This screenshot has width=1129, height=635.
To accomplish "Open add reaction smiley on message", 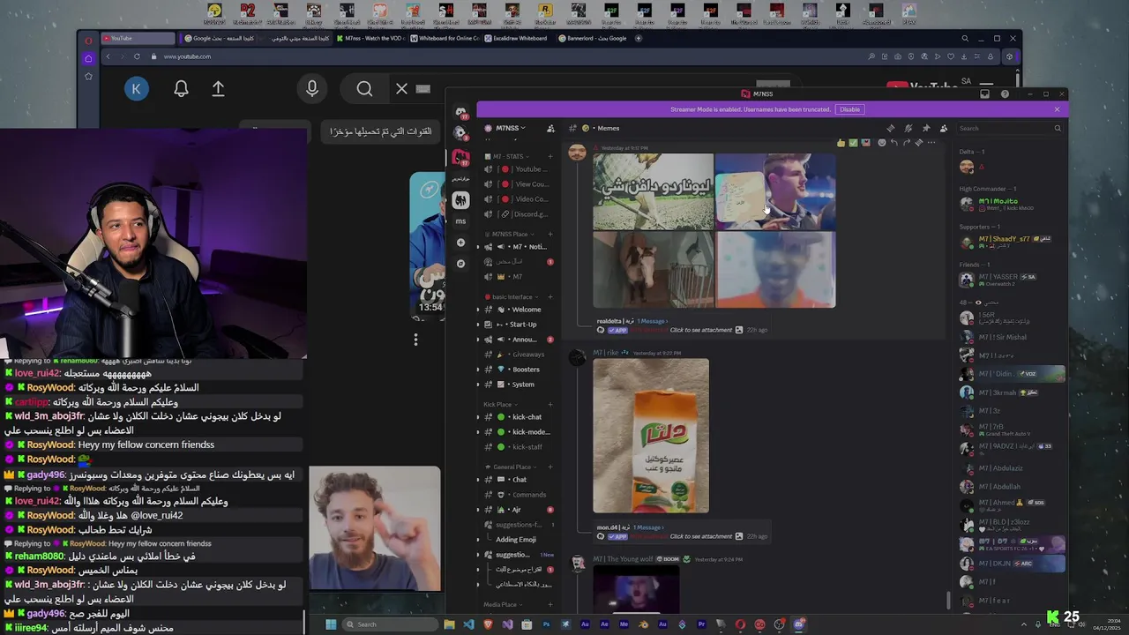I will tap(880, 143).
